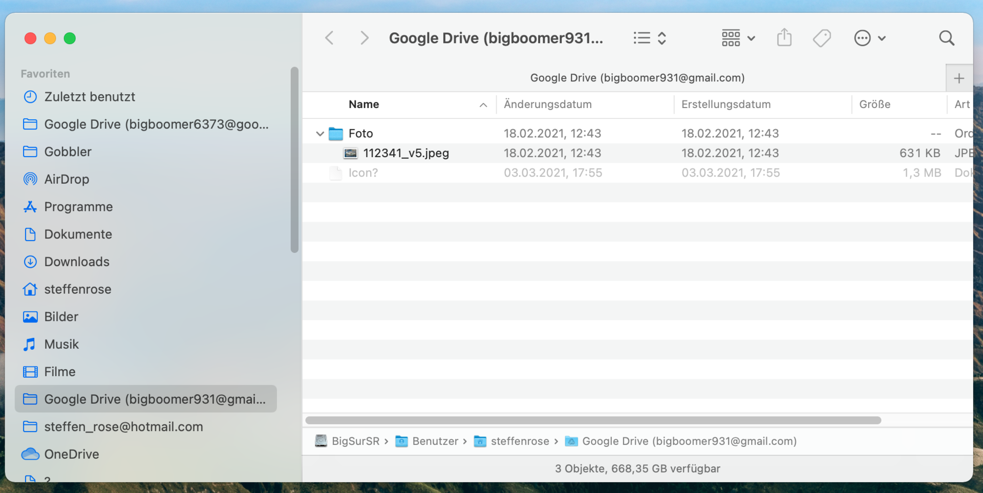The width and height of the screenshot is (983, 493).
Task: Click the AirDrop radar icon
Action: [30, 179]
